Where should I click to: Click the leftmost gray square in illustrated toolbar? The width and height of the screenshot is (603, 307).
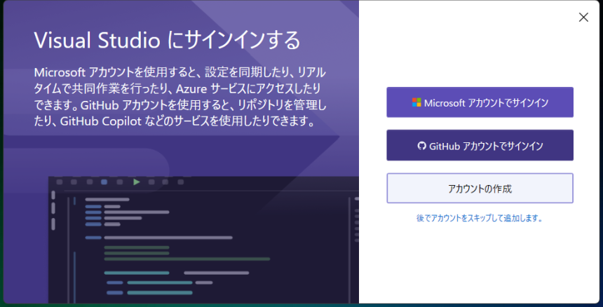[60, 182]
